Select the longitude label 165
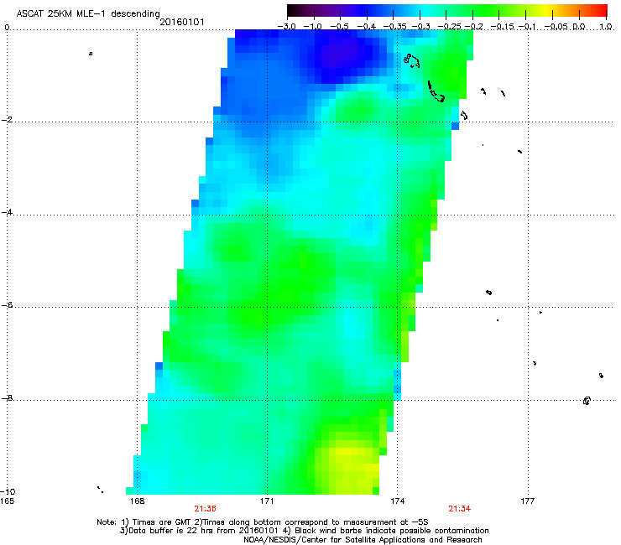This screenshot has width=621, height=545. click(7, 501)
